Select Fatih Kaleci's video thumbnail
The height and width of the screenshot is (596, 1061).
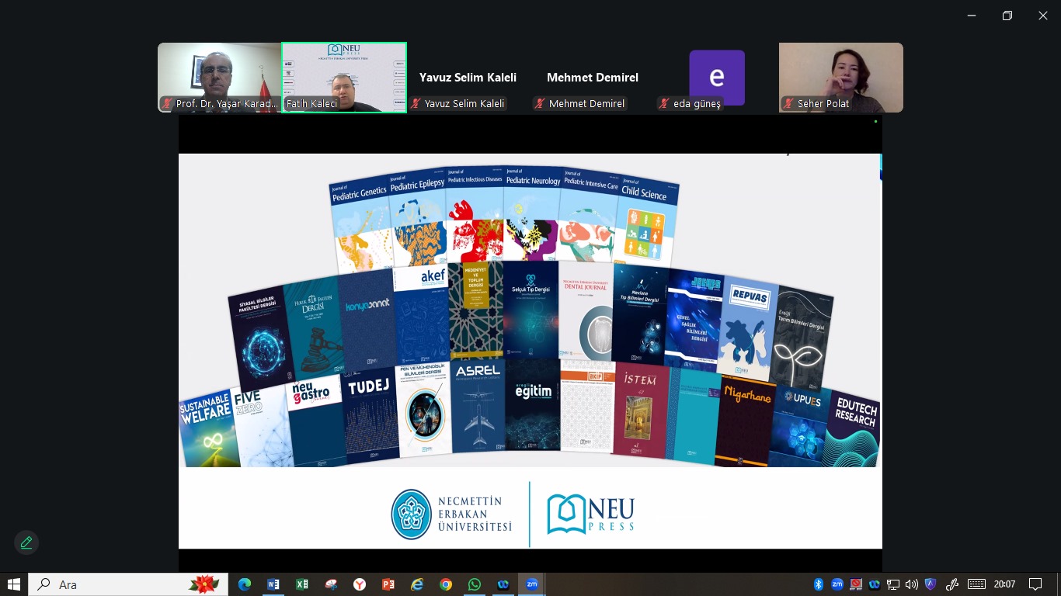coord(344,78)
